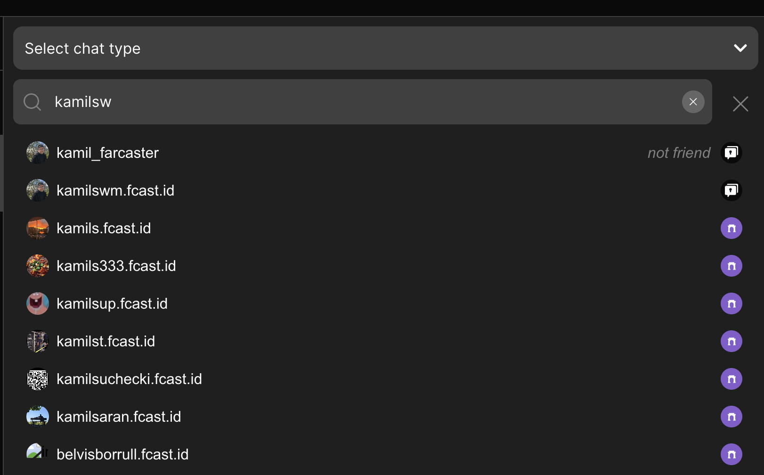Choose belvisborrull.fcast.id from results

[122, 454]
